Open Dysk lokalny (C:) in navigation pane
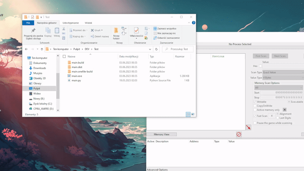The image size is (304, 171). [43, 103]
